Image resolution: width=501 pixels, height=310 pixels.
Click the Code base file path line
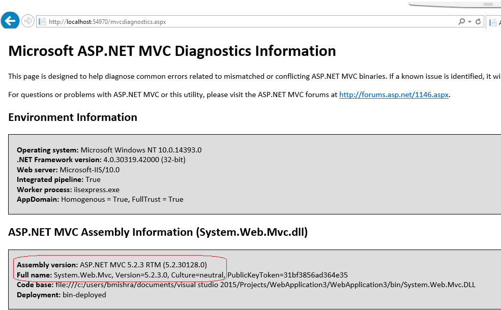click(246, 285)
